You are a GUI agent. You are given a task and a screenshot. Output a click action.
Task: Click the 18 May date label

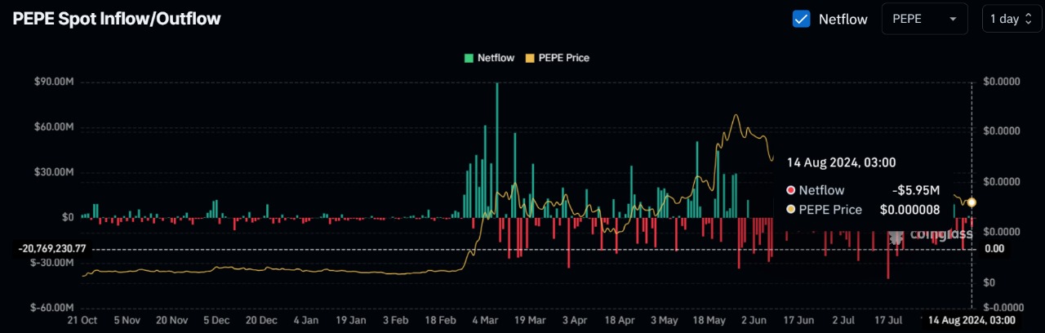[x=708, y=321]
